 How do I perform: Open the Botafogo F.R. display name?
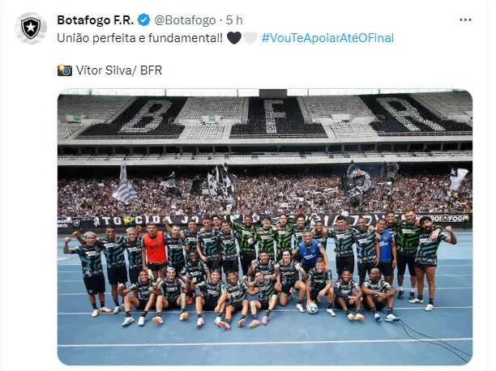click(96, 20)
